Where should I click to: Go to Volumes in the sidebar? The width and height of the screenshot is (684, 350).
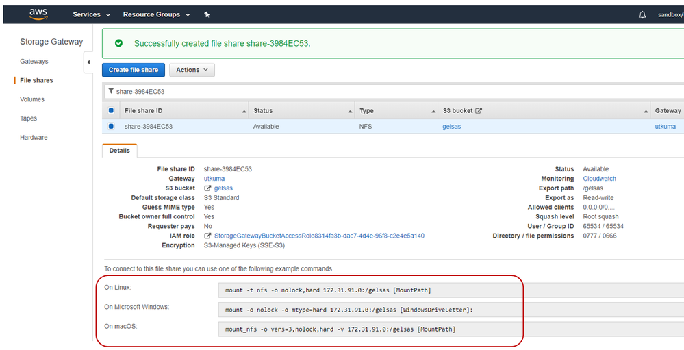point(32,99)
